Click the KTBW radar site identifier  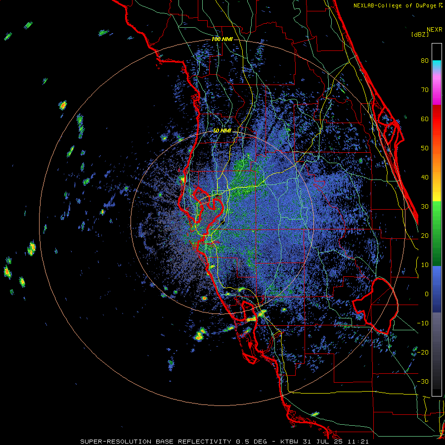tap(290, 442)
